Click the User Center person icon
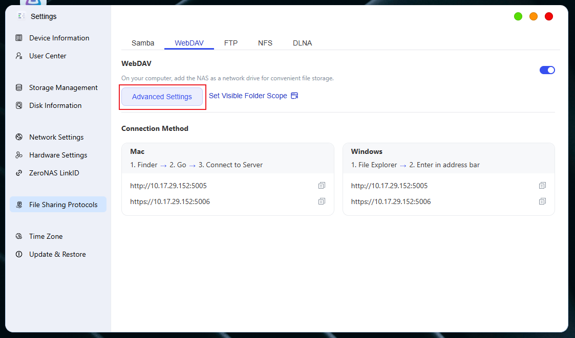This screenshot has width=575, height=338. (19, 56)
